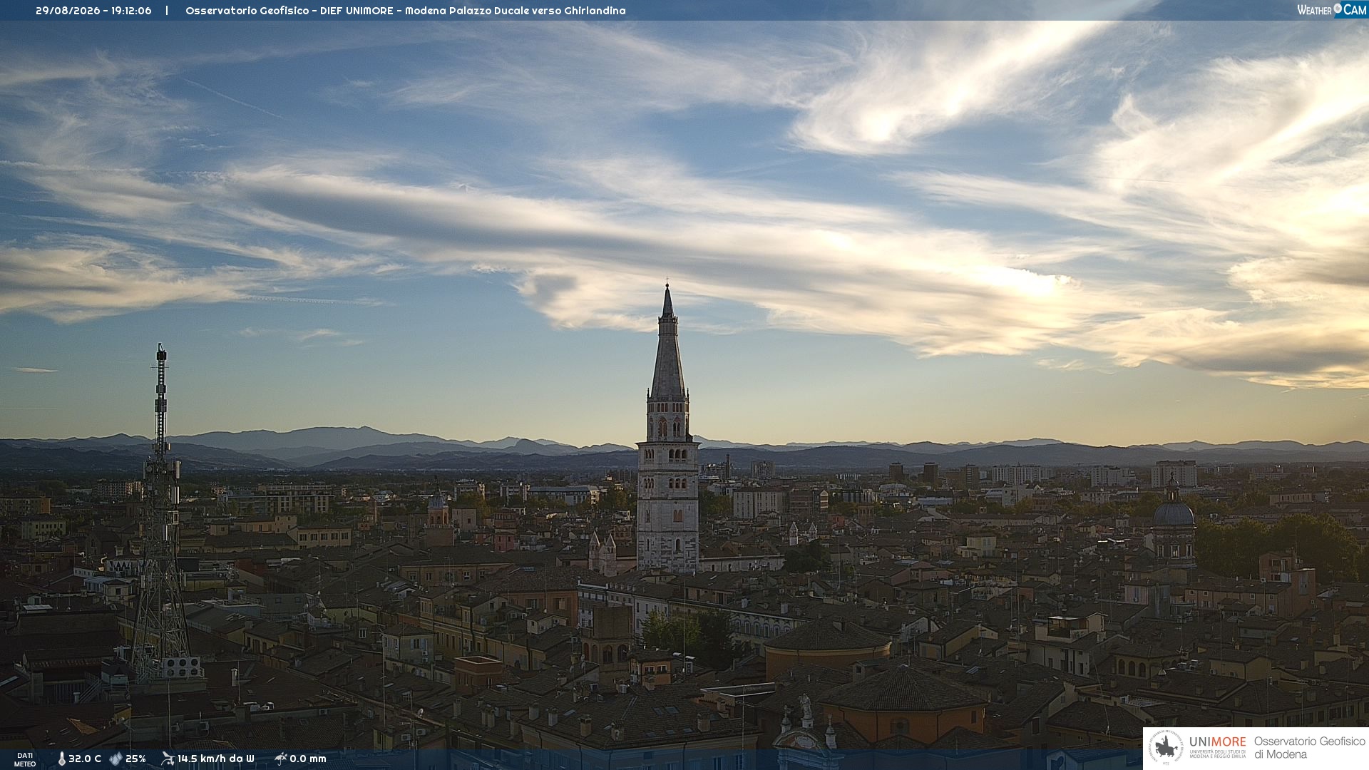The image size is (1369, 770).
Task: Click the wind anemometer icon
Action: 168,759
